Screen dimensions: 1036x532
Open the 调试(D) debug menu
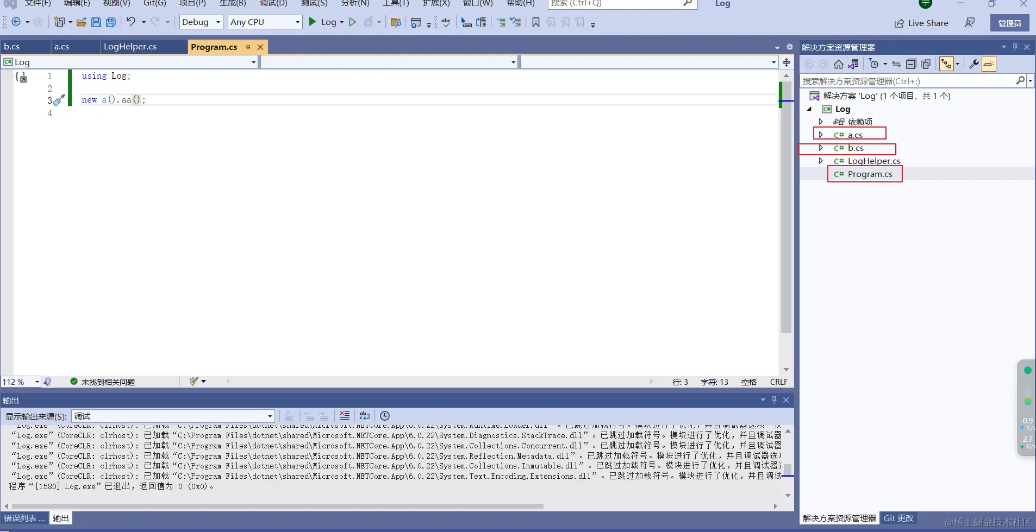point(273,3)
